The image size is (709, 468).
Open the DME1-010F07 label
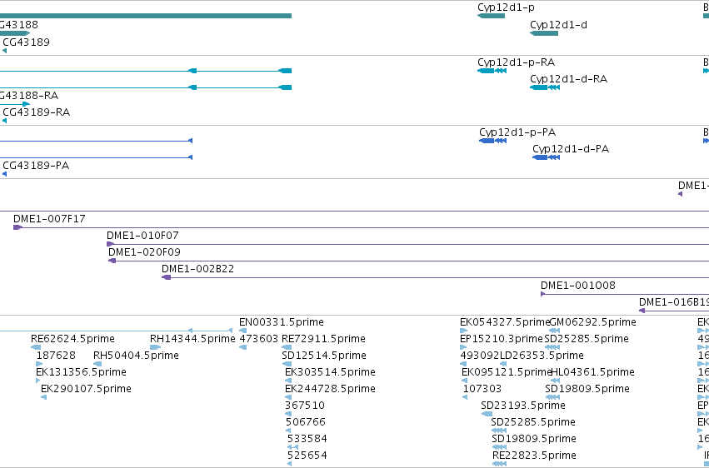pyautogui.click(x=142, y=236)
